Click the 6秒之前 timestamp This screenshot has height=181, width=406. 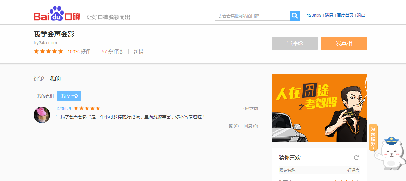pos(251,109)
